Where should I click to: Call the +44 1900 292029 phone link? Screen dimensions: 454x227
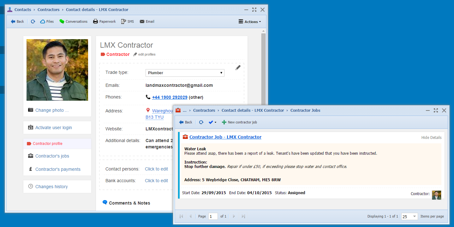pos(170,97)
